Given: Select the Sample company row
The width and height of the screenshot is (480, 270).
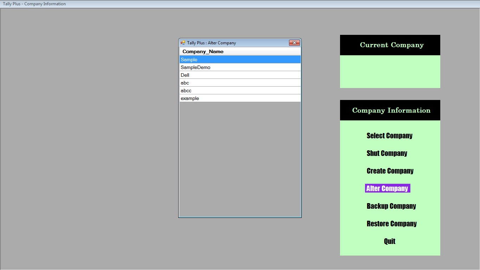Looking at the screenshot, I should point(240,59).
